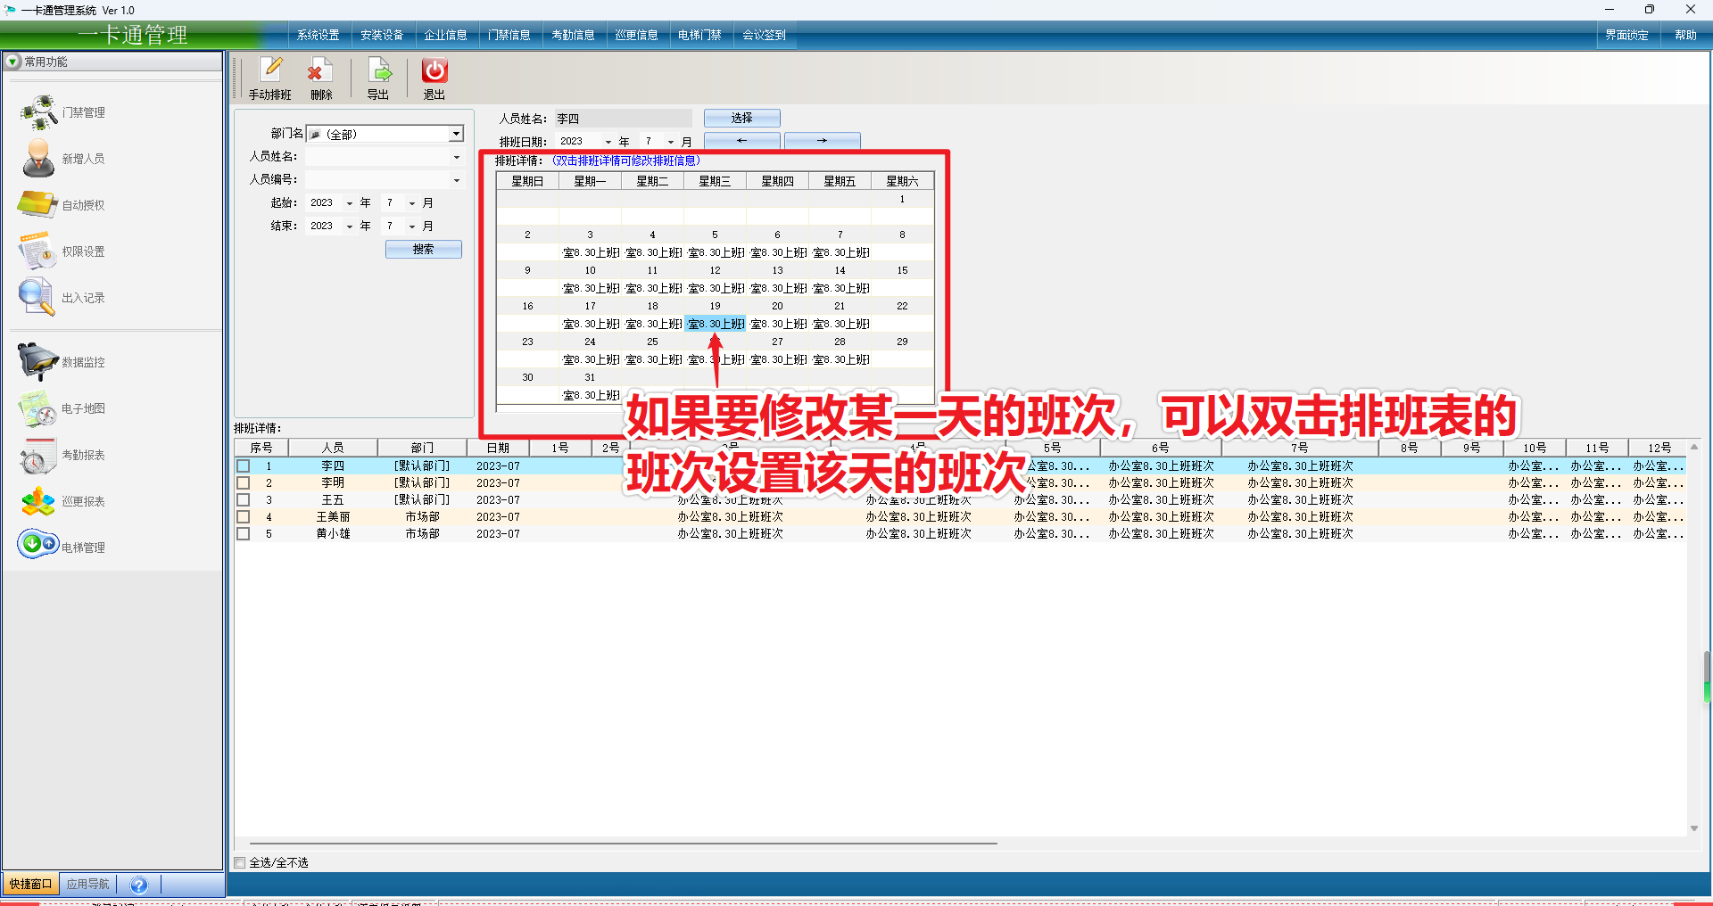Click the 人员 column header
The height and width of the screenshot is (906, 1713).
[333, 448]
